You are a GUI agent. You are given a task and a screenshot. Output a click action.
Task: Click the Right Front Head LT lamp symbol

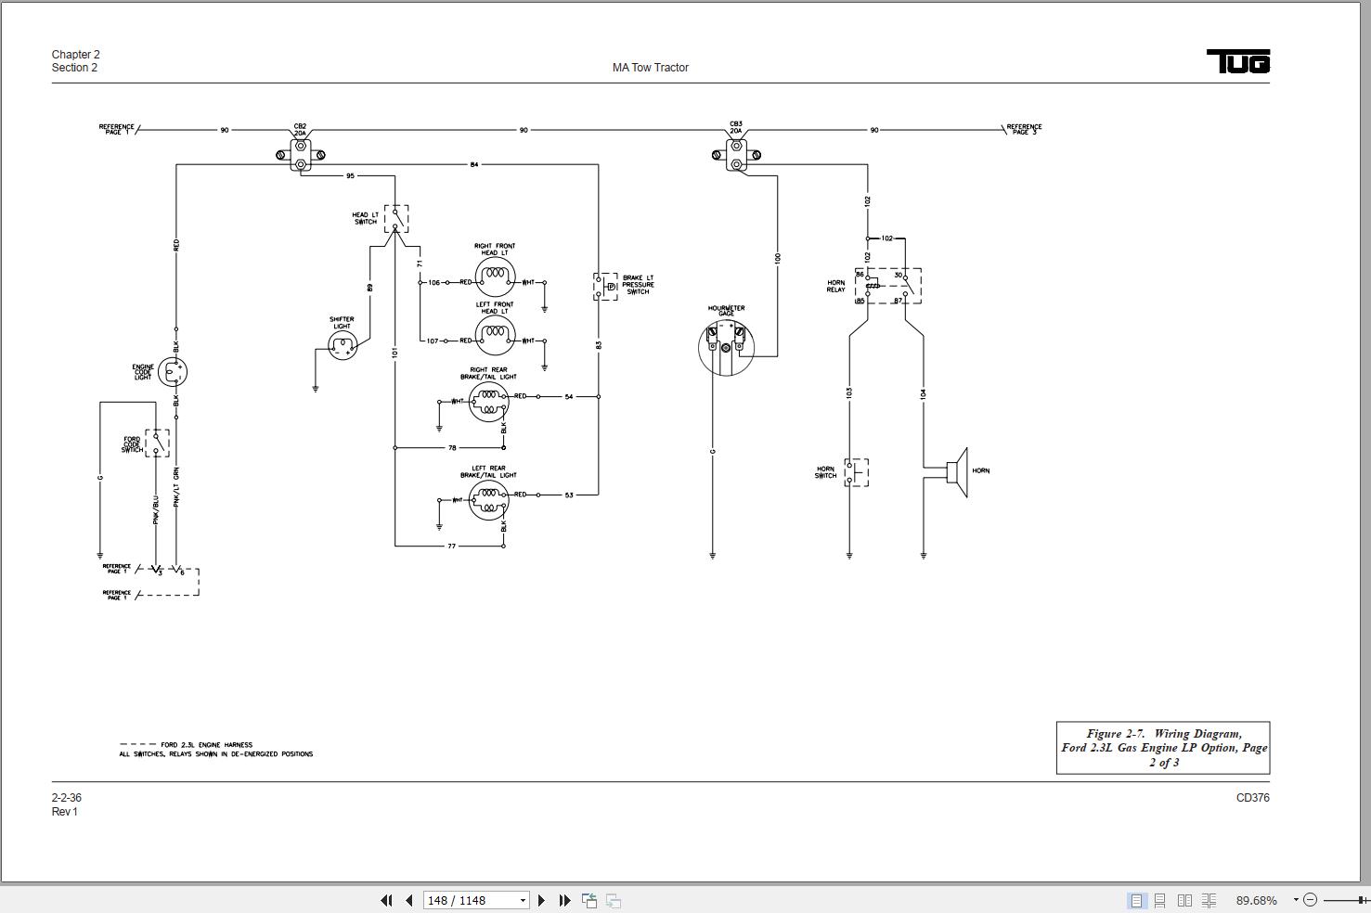point(495,276)
